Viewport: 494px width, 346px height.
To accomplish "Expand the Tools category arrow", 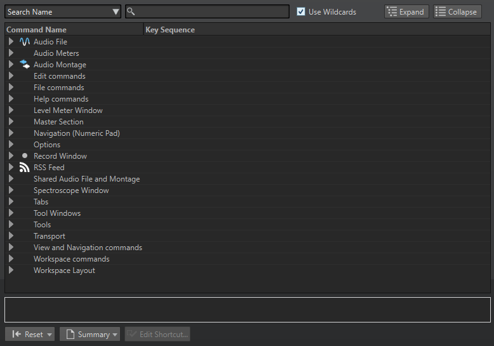I will click(11, 225).
